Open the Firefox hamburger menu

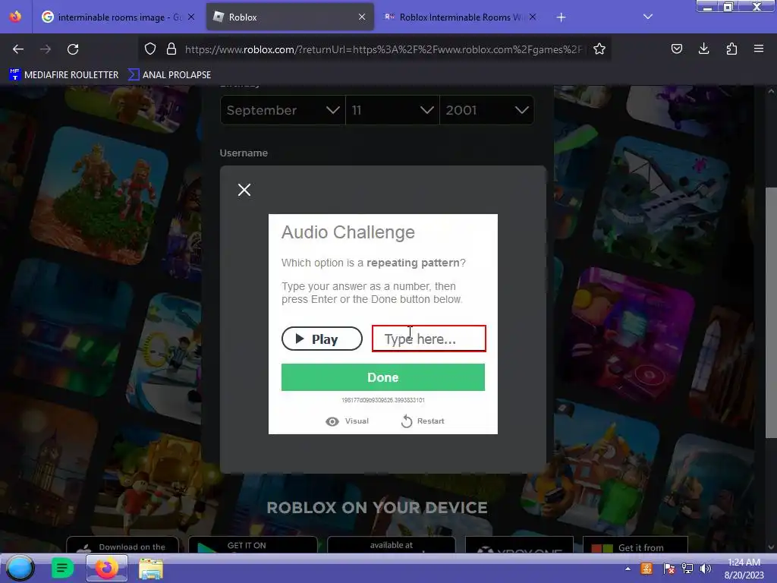click(x=759, y=49)
